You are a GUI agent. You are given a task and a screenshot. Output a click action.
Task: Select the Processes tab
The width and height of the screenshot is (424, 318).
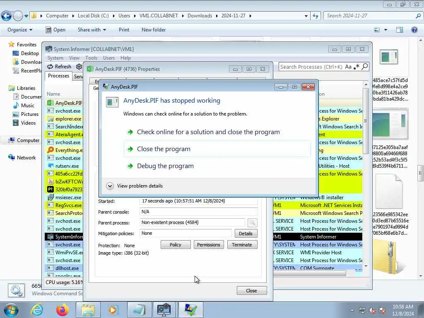(x=58, y=76)
